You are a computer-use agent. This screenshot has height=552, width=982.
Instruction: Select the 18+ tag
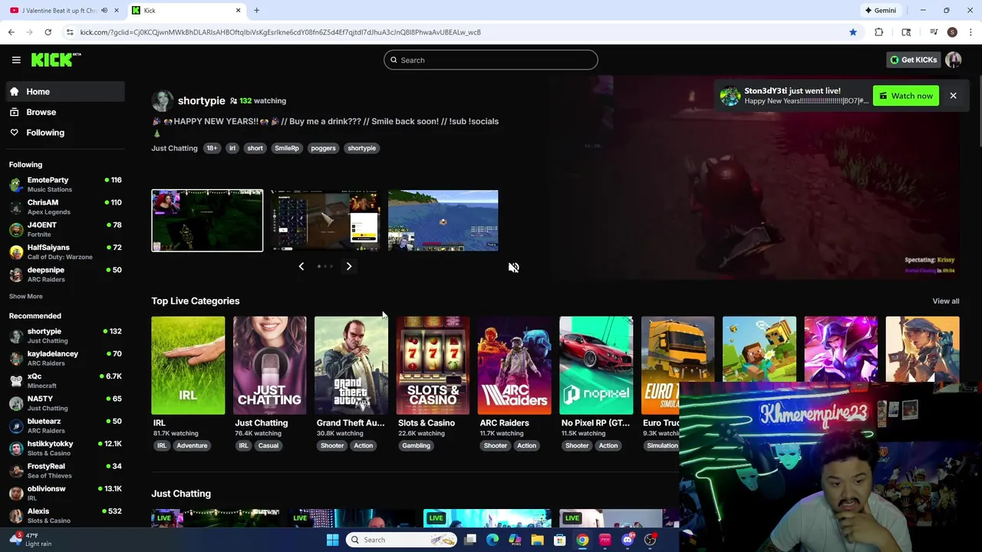click(x=212, y=148)
